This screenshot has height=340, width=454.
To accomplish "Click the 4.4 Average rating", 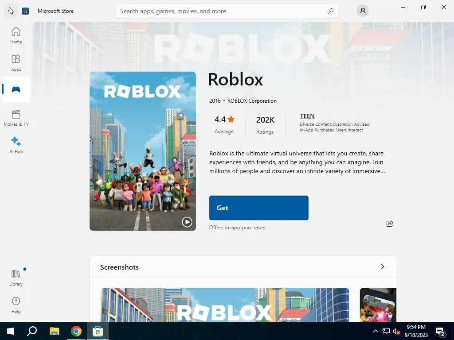I will coord(224,125).
